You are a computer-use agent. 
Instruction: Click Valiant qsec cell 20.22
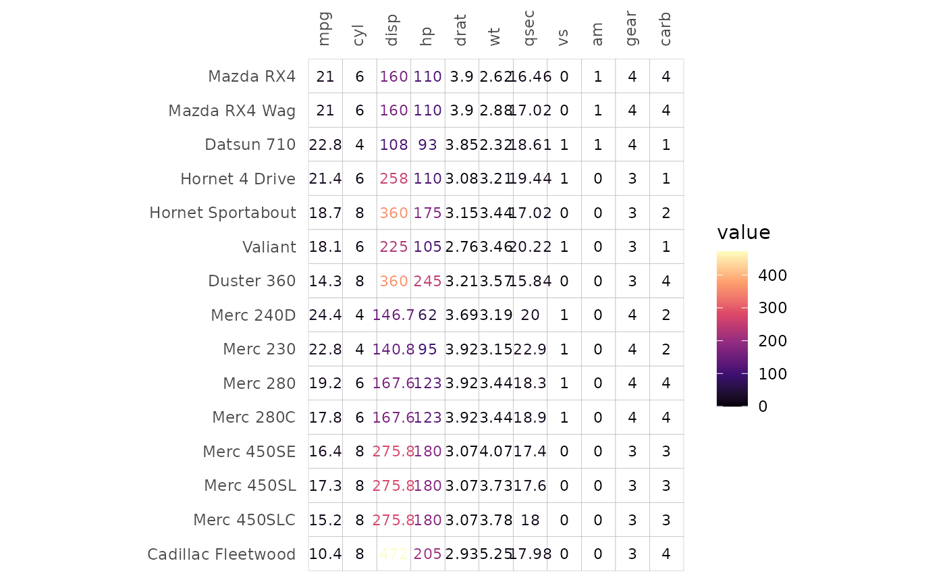coord(531,247)
